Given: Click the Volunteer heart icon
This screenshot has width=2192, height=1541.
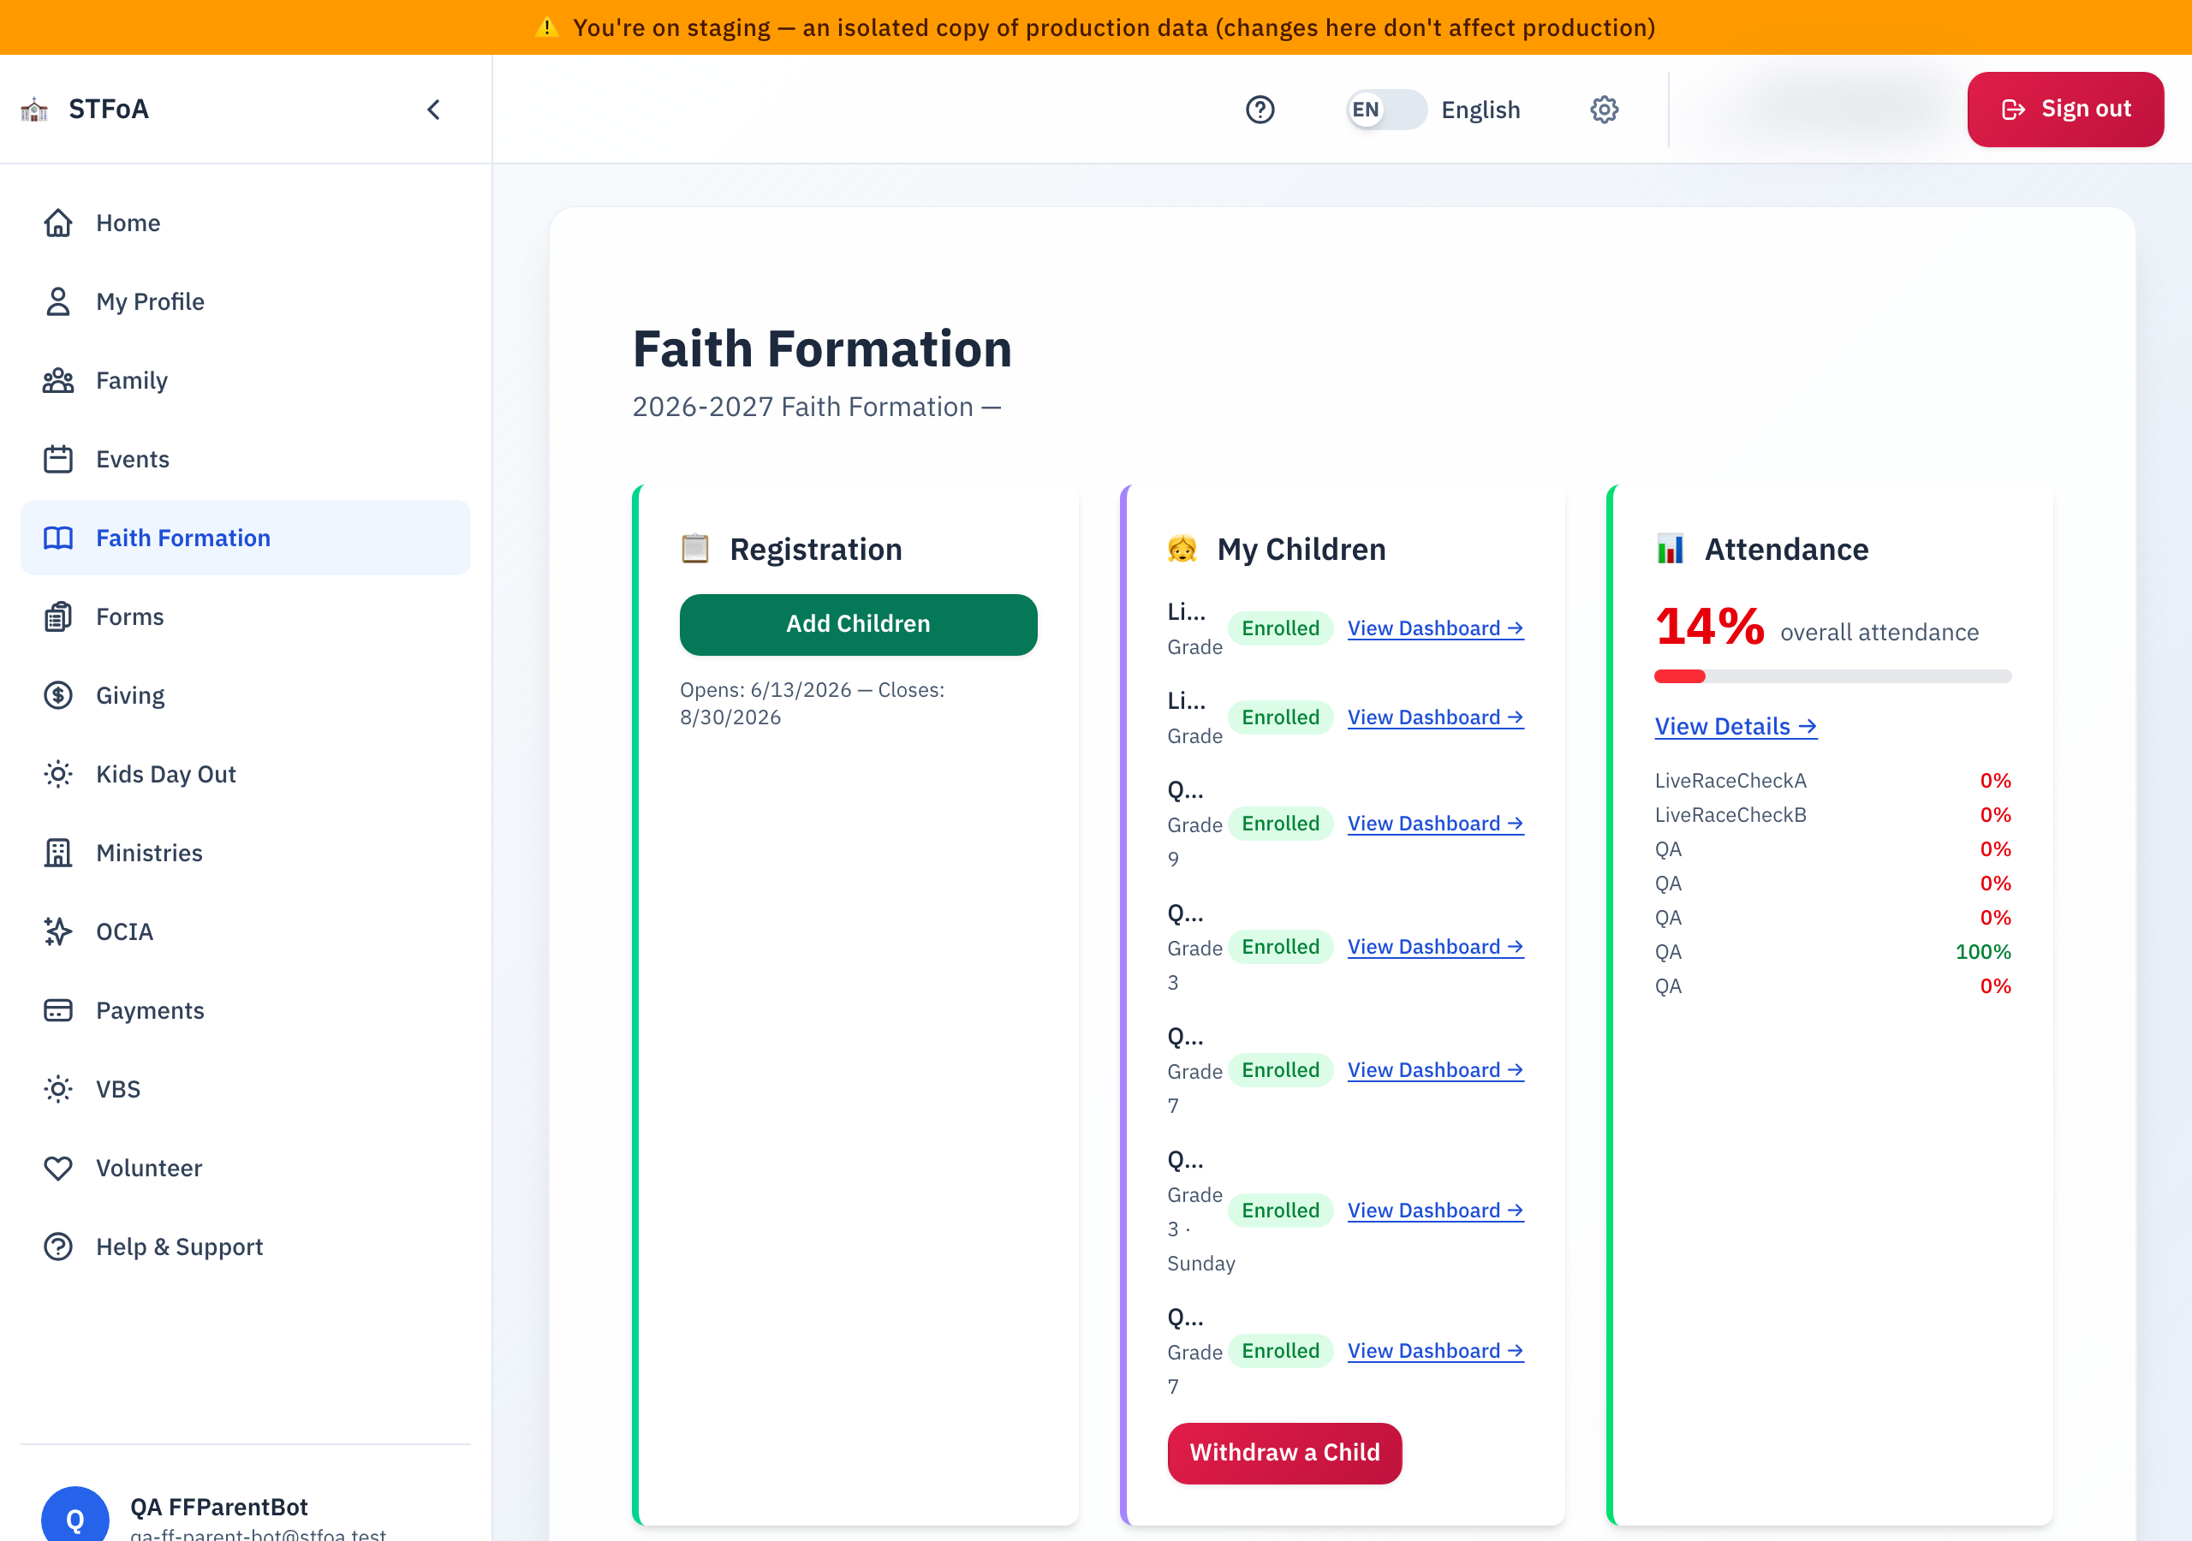Looking at the screenshot, I should pos(58,1168).
